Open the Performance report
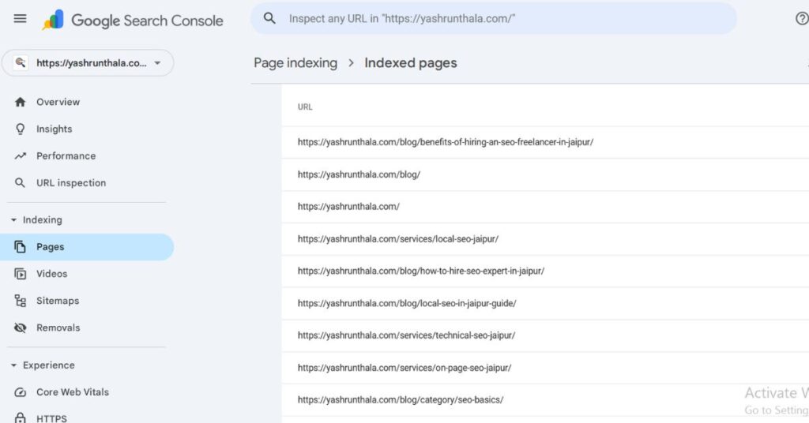Viewport: 809px width, 423px height. pos(88,155)
